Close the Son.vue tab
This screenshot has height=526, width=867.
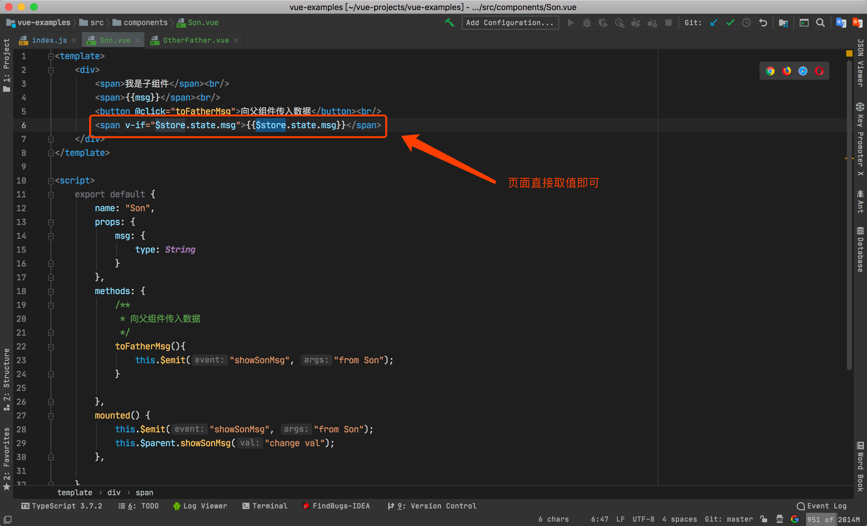pyautogui.click(x=138, y=41)
